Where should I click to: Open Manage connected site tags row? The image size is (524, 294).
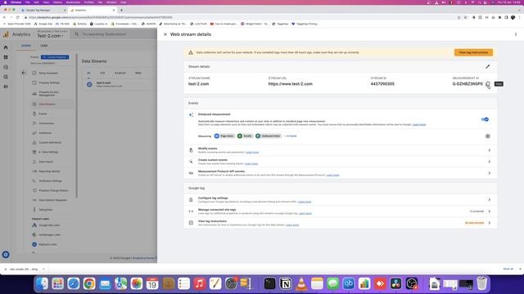(341, 212)
